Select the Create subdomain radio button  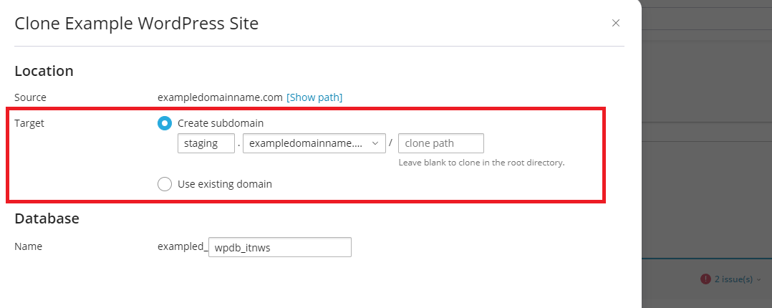[165, 123]
